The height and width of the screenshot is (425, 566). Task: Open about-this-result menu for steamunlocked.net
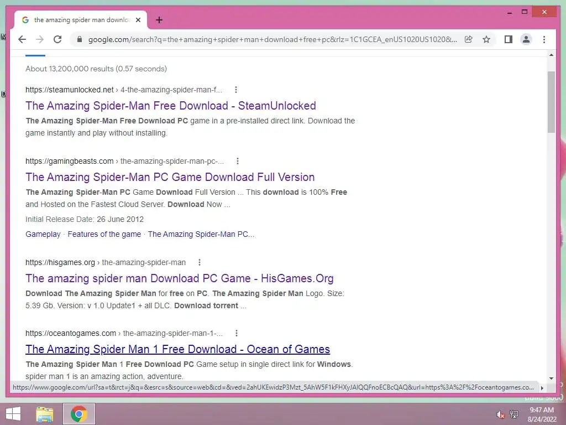pyautogui.click(x=235, y=90)
